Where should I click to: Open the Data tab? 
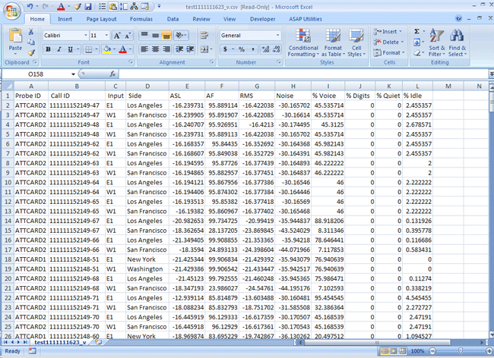coord(173,19)
